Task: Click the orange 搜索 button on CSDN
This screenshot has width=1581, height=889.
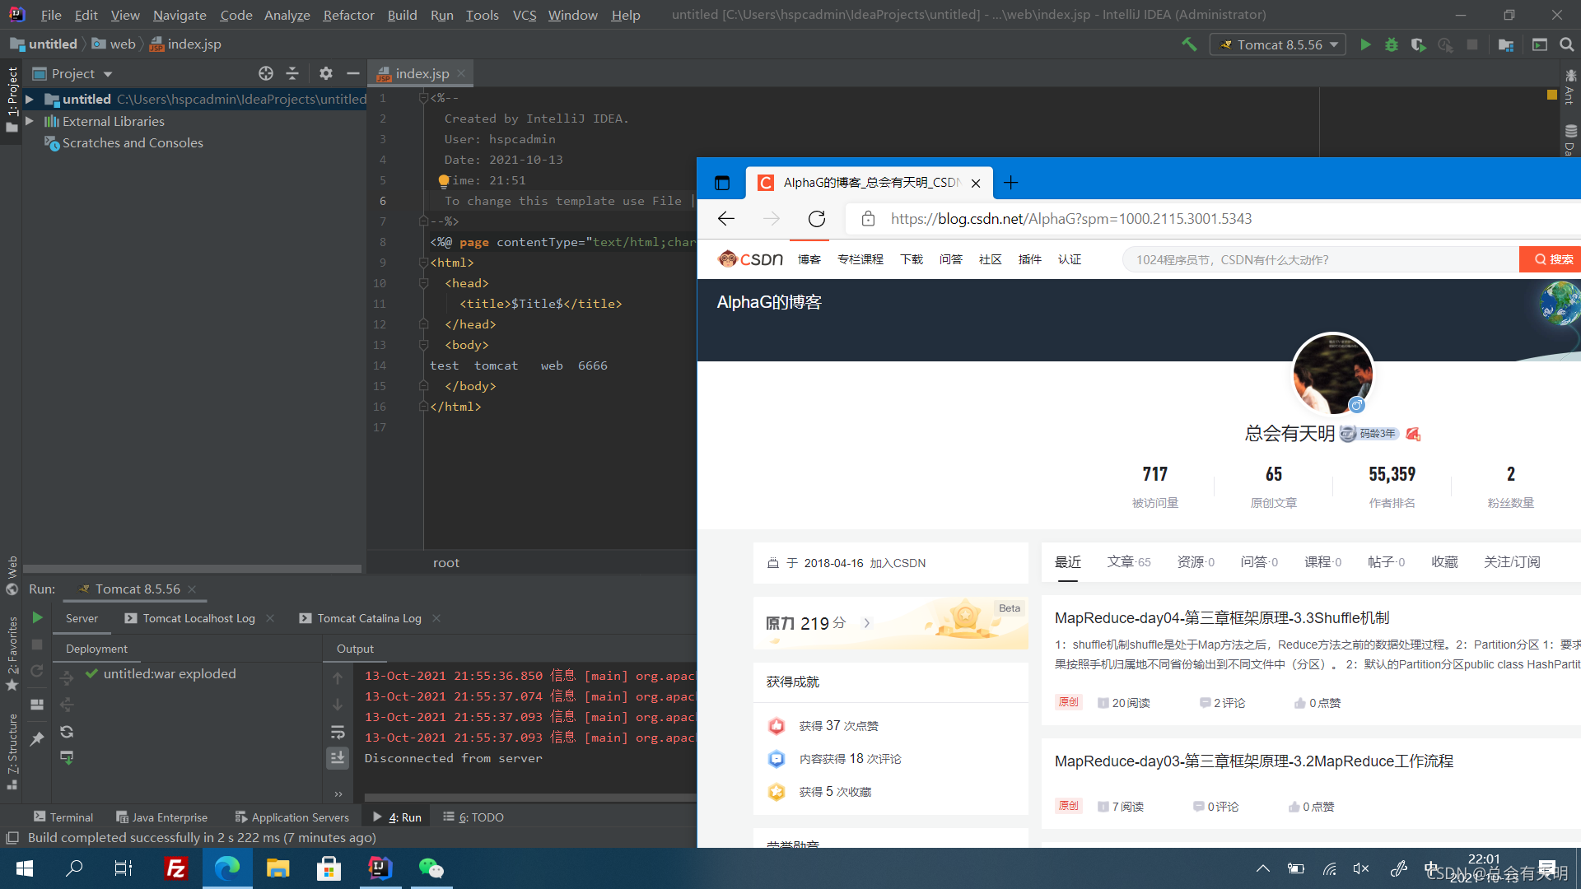Action: click(1551, 259)
